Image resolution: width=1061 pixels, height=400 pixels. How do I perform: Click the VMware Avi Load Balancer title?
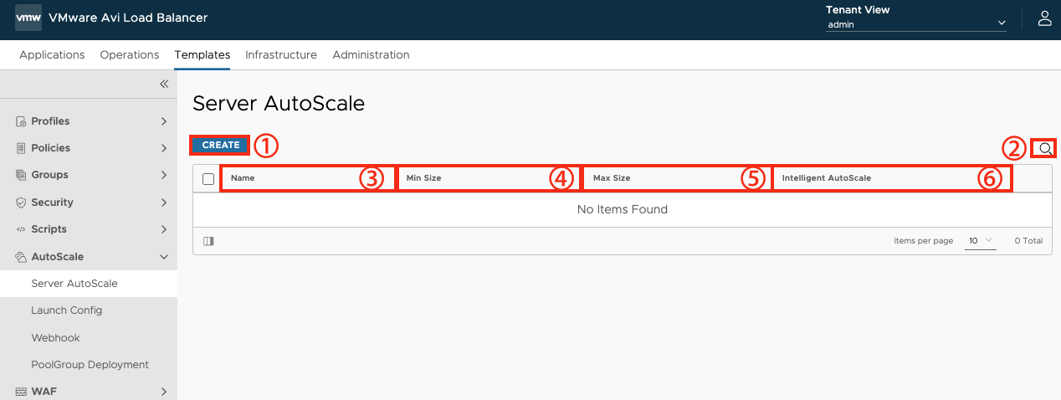point(129,18)
